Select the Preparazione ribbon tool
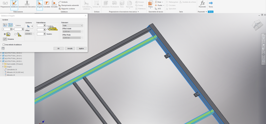The image size is (266, 124). 5,5
